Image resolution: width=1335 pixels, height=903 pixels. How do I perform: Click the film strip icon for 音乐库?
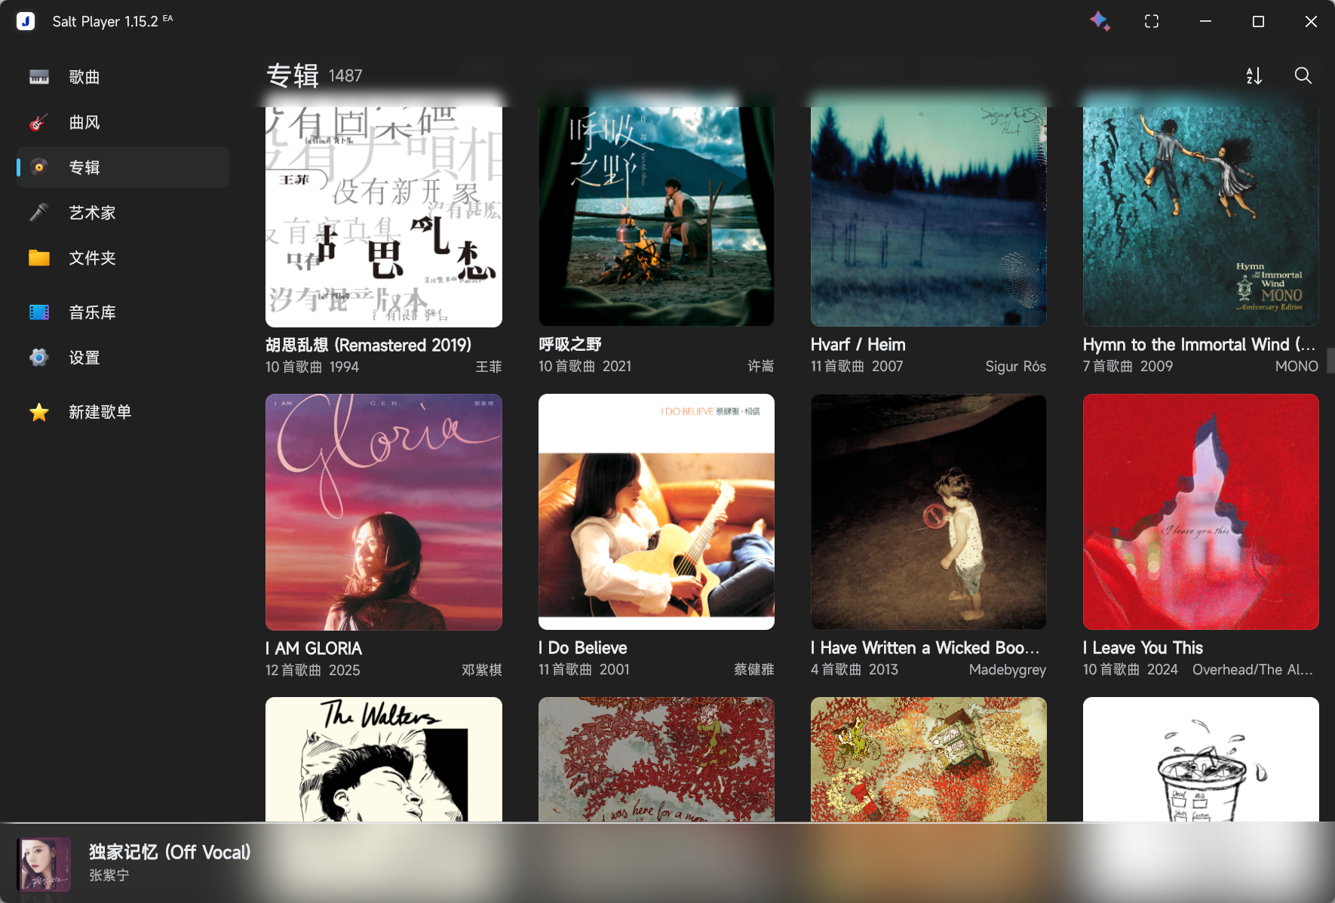pos(39,312)
